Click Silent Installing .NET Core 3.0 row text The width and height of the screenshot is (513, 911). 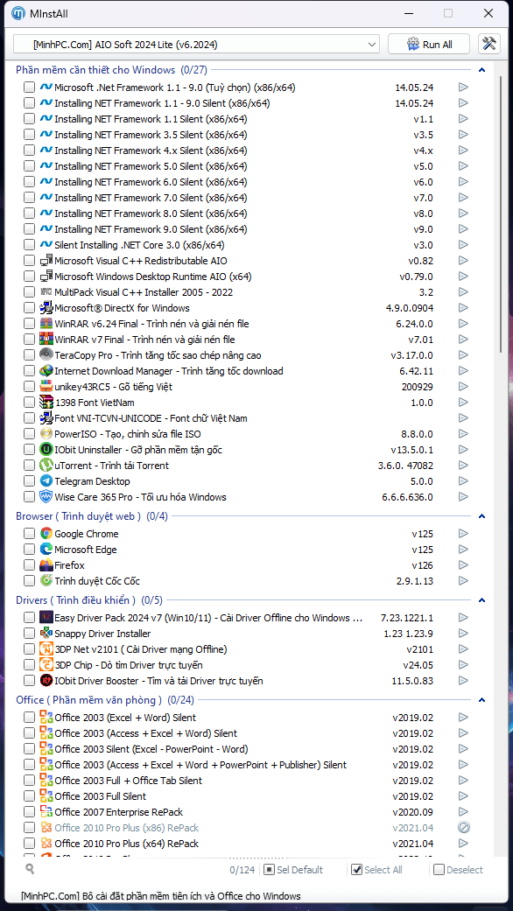(139, 245)
